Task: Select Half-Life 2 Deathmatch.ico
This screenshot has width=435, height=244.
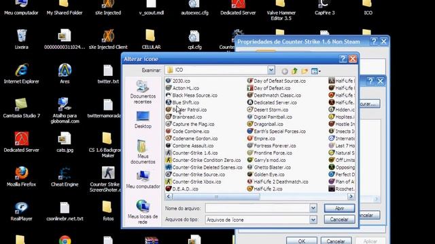Action: (x=278, y=182)
